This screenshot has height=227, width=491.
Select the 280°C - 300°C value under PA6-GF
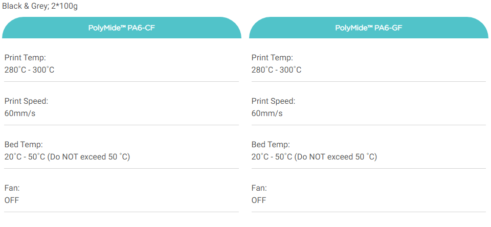click(276, 70)
